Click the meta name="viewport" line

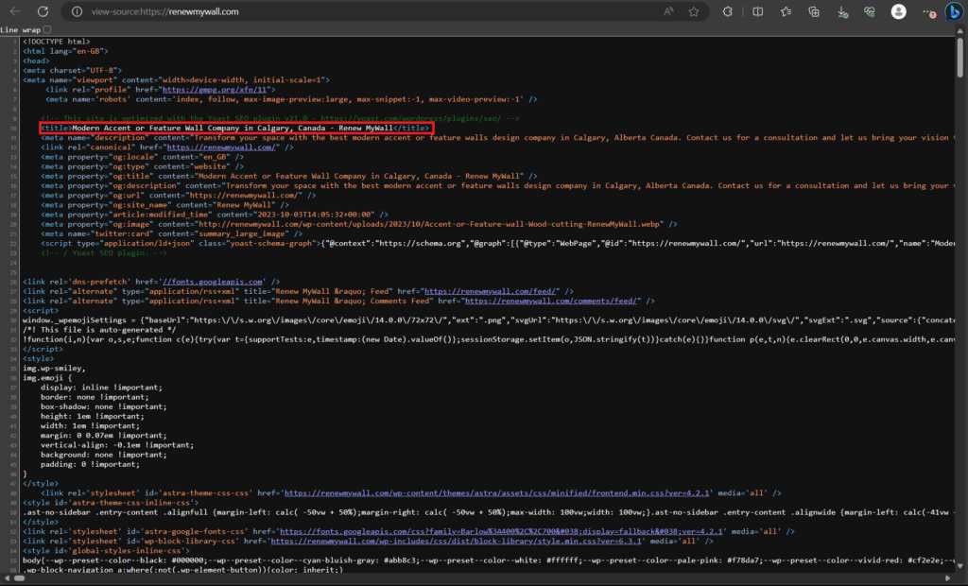point(176,79)
